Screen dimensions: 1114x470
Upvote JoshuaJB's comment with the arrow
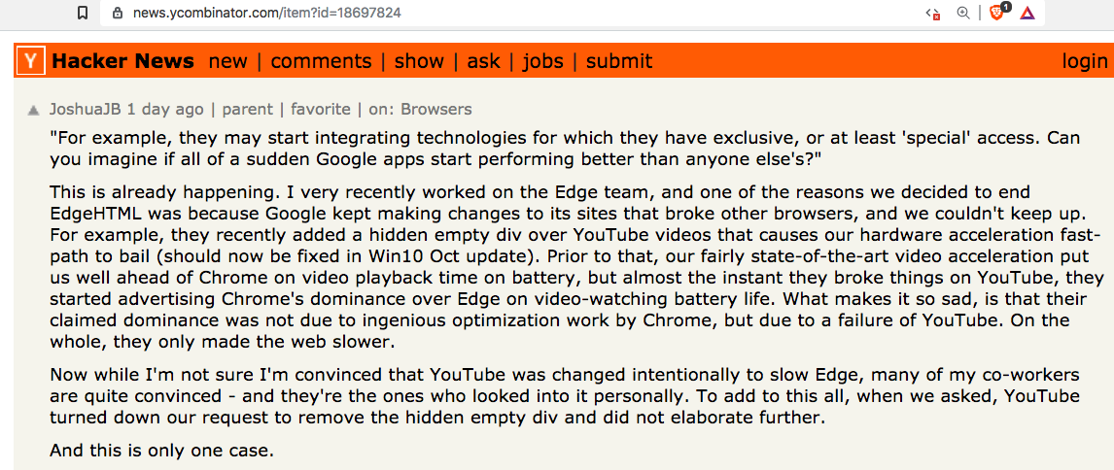click(x=34, y=110)
